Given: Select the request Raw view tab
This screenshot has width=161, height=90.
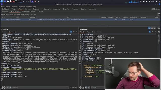Looking at the screenshot, I should (10, 32).
